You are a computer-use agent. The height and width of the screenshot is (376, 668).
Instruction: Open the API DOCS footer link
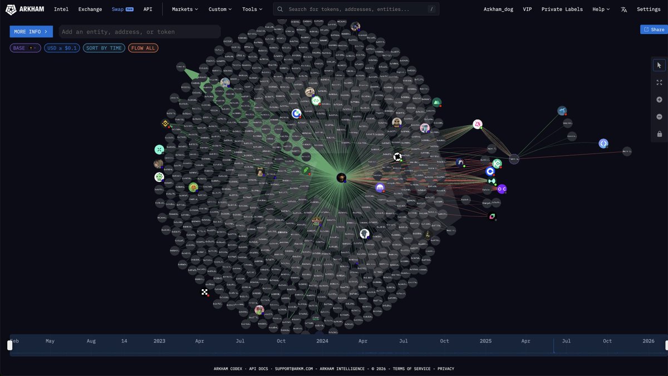coord(259,369)
